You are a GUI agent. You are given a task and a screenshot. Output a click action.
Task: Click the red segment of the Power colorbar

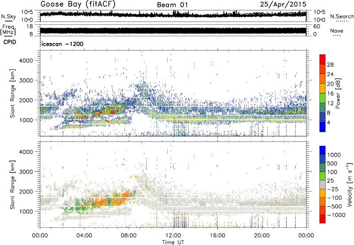click(323, 59)
